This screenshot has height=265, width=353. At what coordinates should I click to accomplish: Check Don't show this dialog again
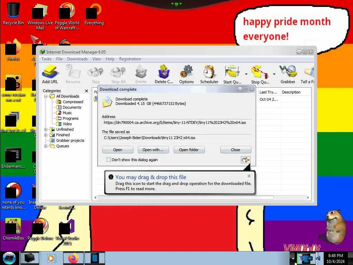(109, 160)
